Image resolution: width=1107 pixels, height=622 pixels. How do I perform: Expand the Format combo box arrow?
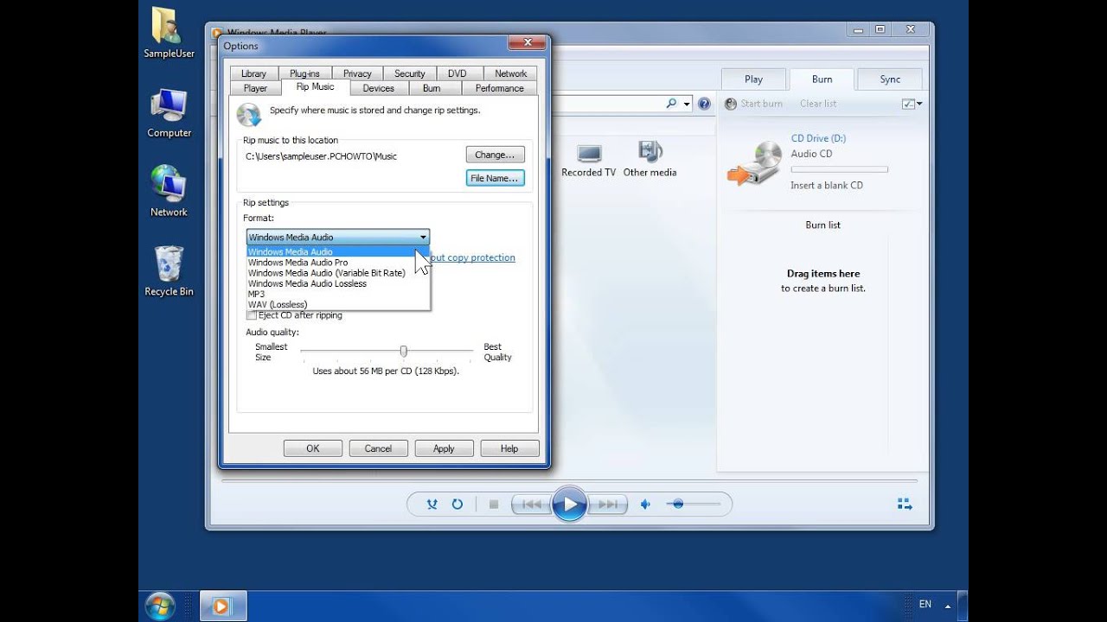pos(423,237)
